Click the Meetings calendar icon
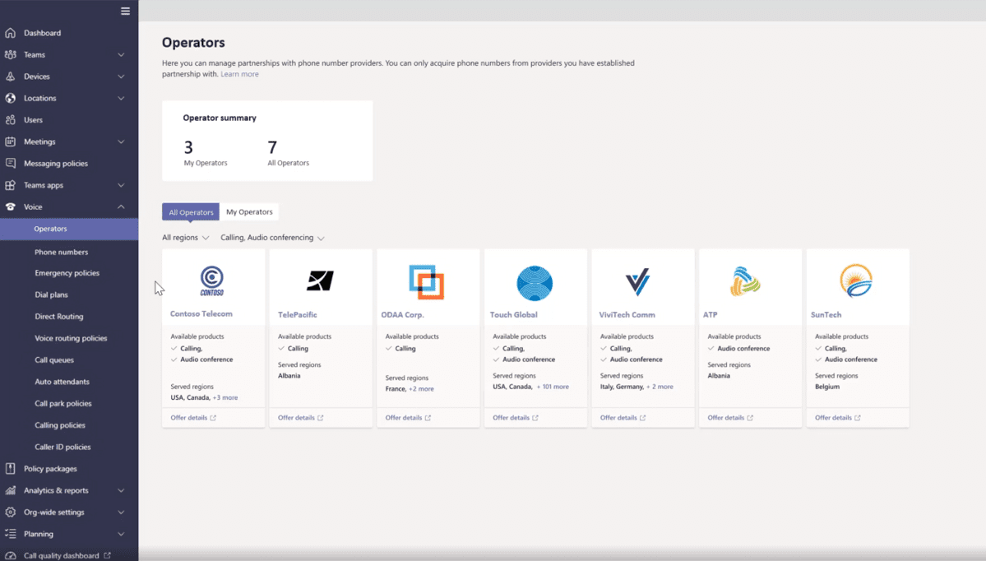Image resolution: width=986 pixels, height=561 pixels. 10,141
